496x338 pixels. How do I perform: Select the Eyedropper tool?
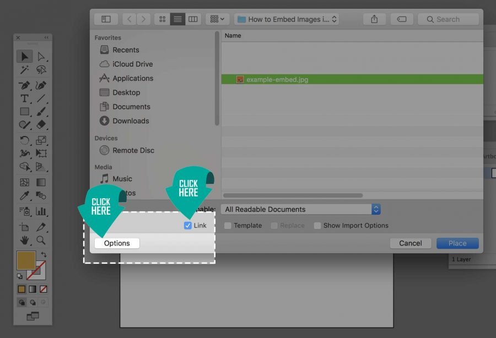24,195
